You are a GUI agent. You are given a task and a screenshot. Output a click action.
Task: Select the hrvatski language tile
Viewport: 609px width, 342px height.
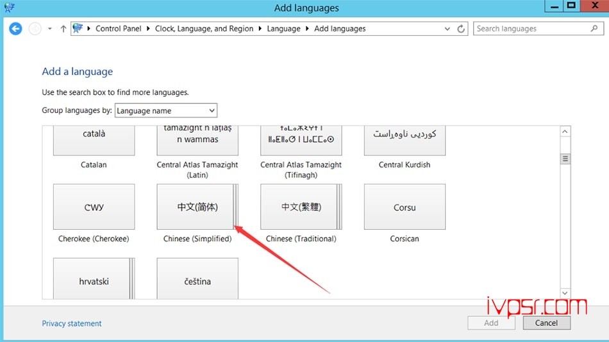[94, 278]
